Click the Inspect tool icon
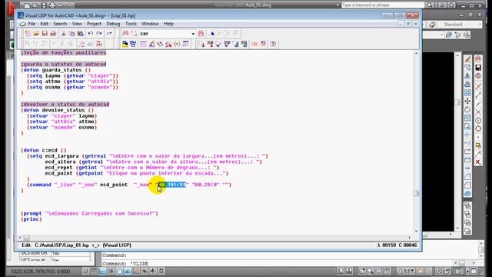Viewport: 492px width, 277px height. point(152,44)
